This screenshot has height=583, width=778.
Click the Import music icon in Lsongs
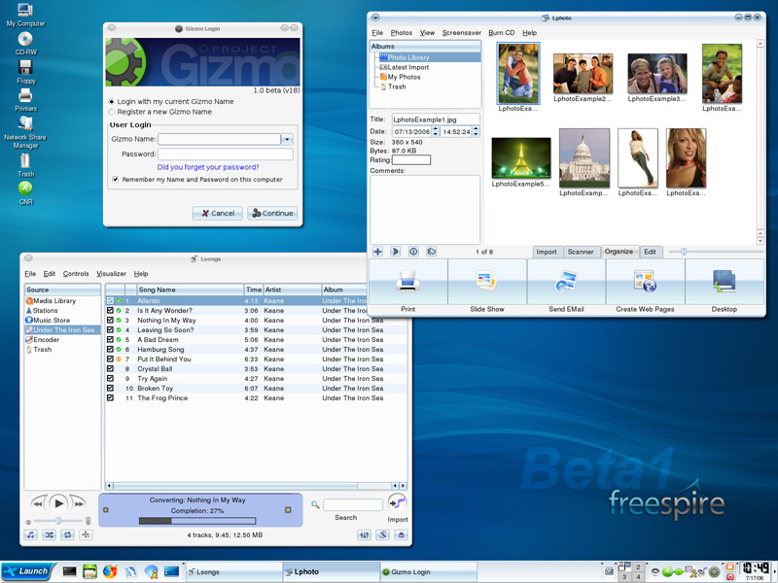(x=397, y=503)
